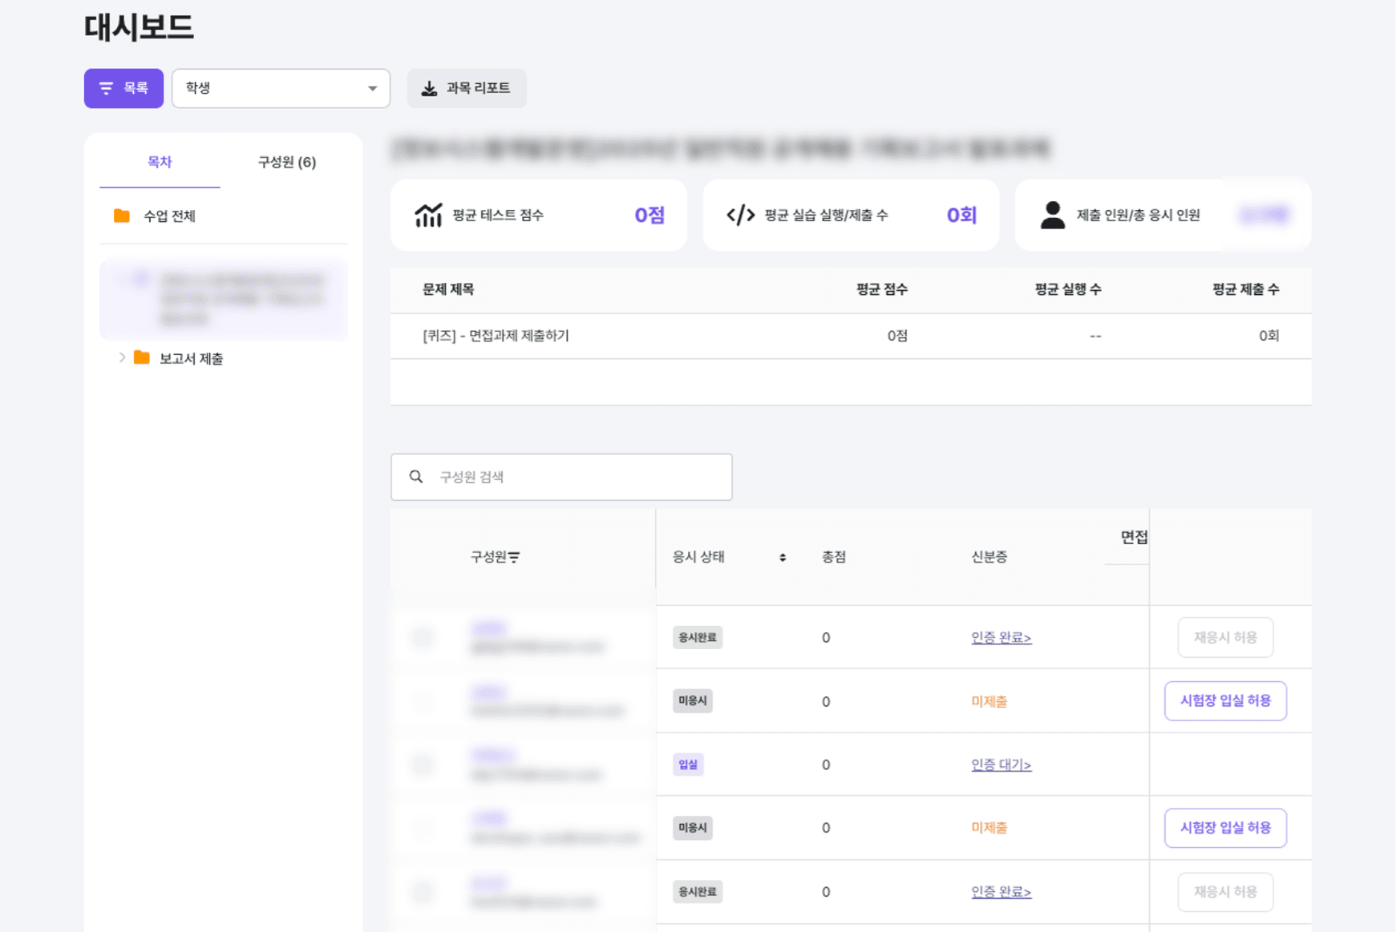Click the filter icon on the 목록 button
The image size is (1400, 936).
click(x=106, y=88)
